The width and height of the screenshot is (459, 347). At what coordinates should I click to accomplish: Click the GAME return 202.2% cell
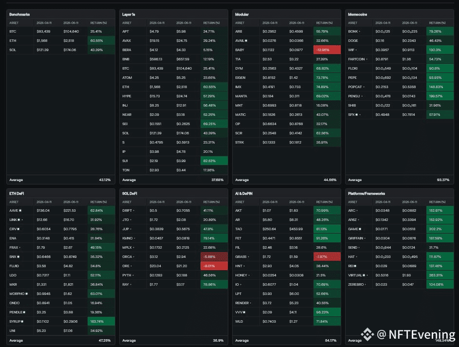pos(440,229)
